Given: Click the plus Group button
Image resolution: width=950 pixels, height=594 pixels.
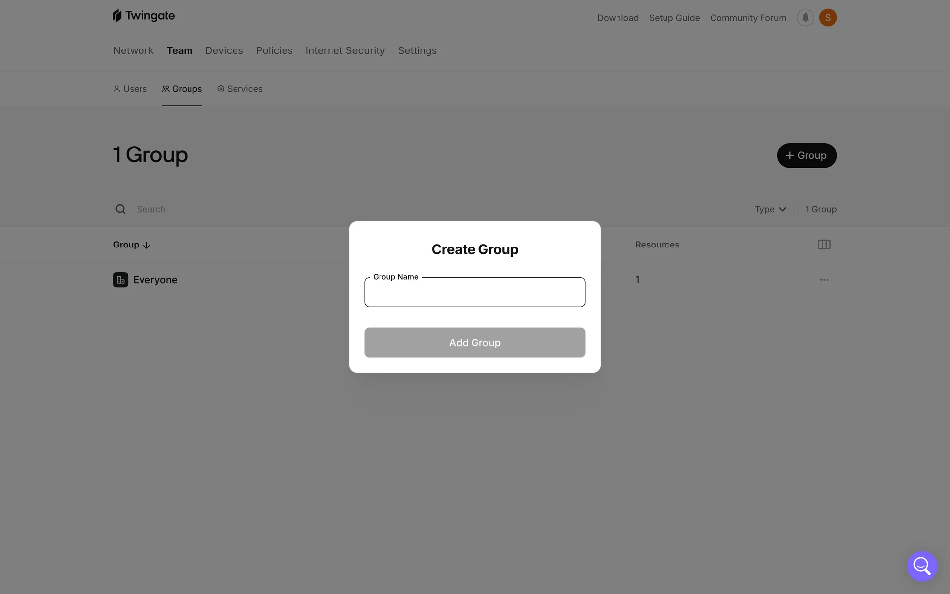Looking at the screenshot, I should (807, 155).
